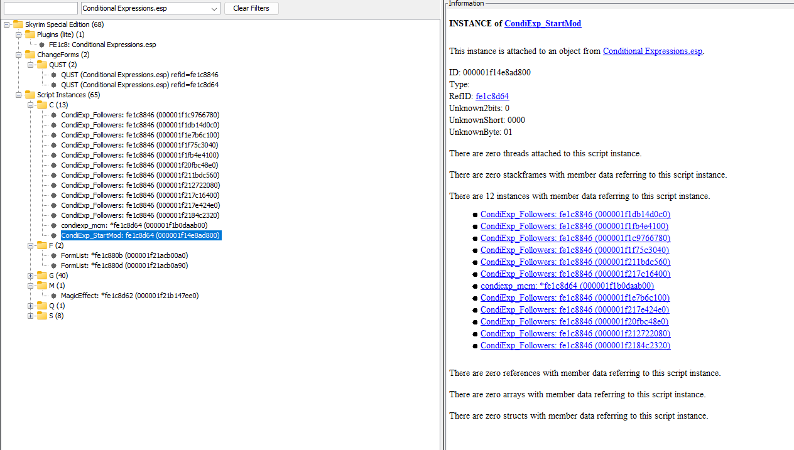Click the Plugins (lite) folder icon

[x=30, y=35]
